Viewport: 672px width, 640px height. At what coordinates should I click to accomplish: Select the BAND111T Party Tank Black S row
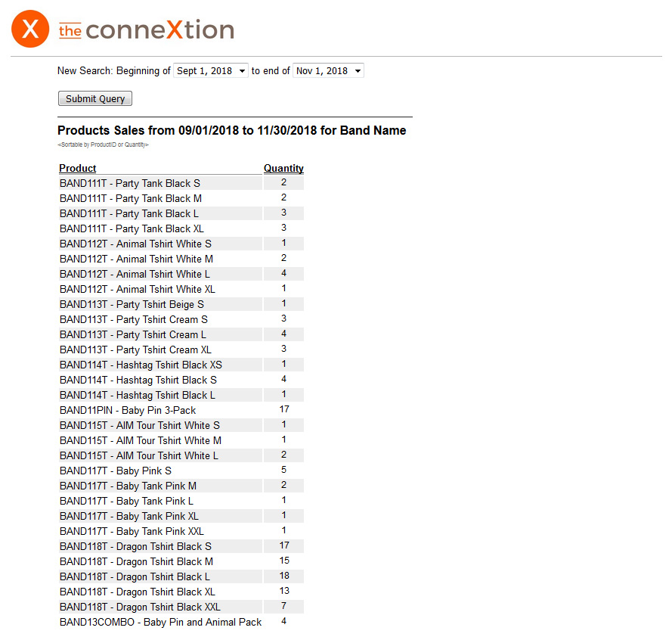point(130,183)
